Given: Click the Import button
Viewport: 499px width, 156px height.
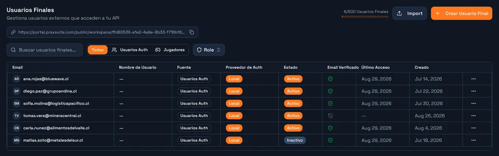Looking at the screenshot, I should (409, 13).
